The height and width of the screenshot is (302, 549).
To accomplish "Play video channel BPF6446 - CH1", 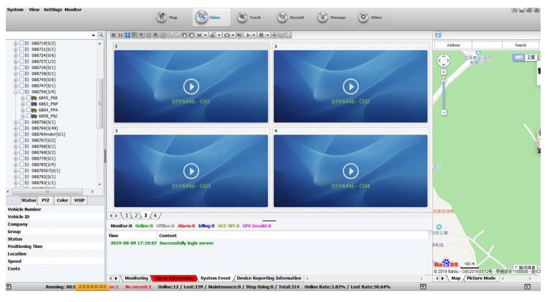I will pyautogui.click(x=191, y=86).
